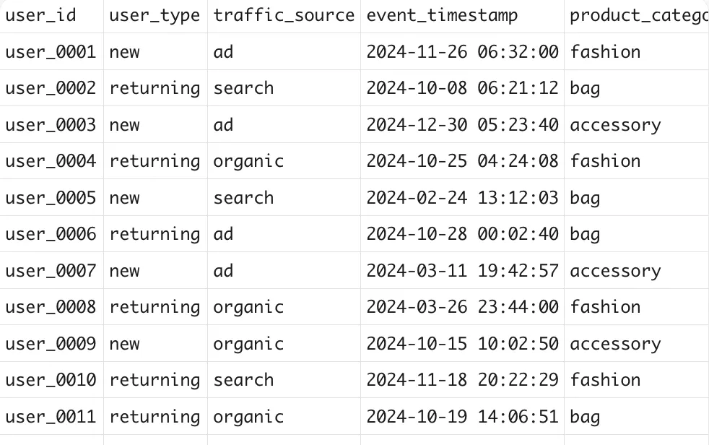Viewport: 709px width, 445px height.
Task: Select the returning cell in user_0006 row
Action: pos(155,234)
